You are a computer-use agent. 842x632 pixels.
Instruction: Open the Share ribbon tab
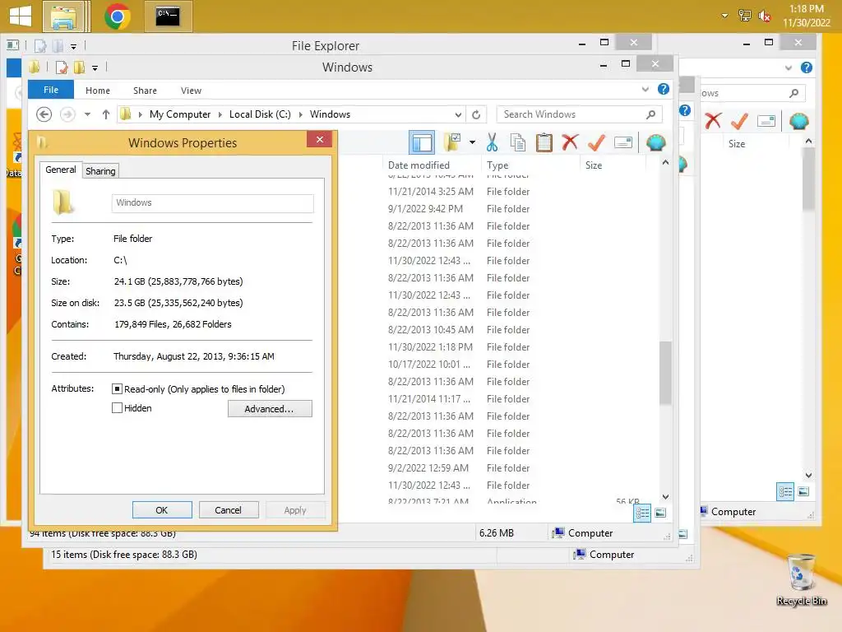pyautogui.click(x=145, y=91)
